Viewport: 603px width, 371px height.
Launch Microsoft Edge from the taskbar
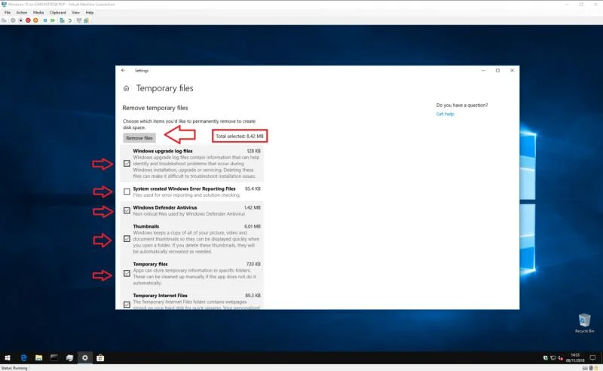click(23, 358)
